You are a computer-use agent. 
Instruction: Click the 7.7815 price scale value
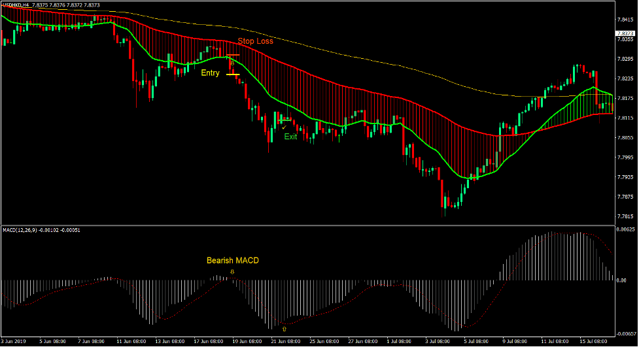pyautogui.click(x=625, y=216)
